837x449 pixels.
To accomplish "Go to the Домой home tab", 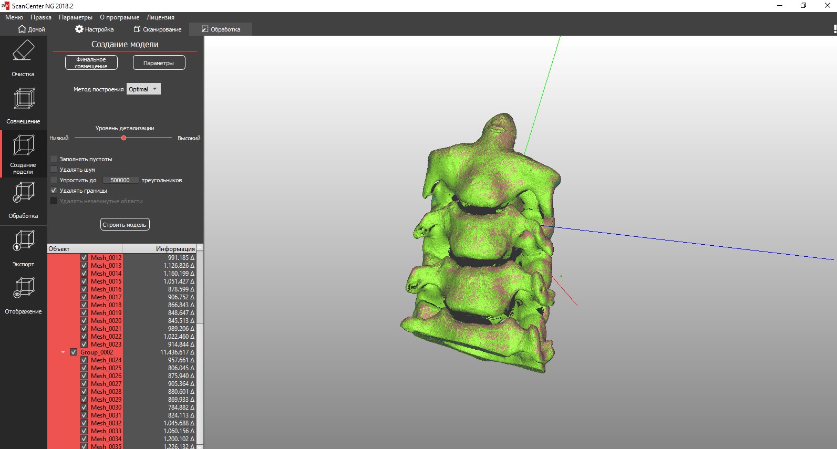I will [x=32, y=29].
